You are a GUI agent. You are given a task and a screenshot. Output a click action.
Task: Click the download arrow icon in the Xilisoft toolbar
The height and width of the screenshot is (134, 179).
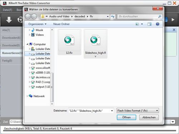pyautogui.click(x=9, y=20)
